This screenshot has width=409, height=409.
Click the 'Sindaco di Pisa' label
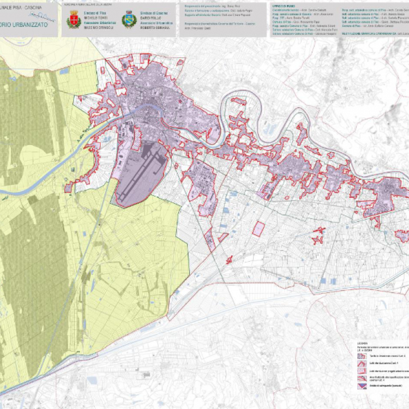[95, 13]
